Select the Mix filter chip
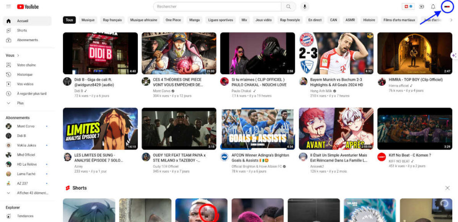458x222 pixels. point(244,20)
